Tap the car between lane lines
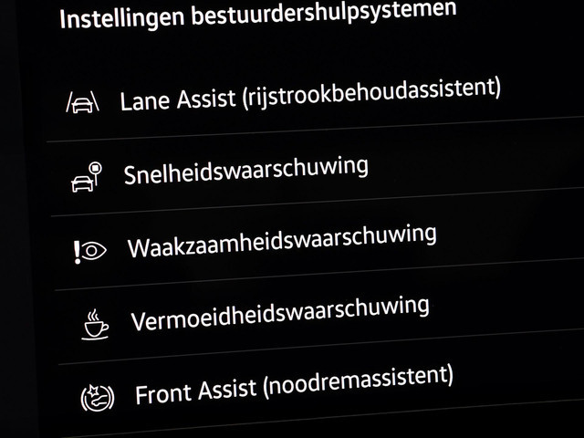The image size is (584, 438). tap(83, 104)
